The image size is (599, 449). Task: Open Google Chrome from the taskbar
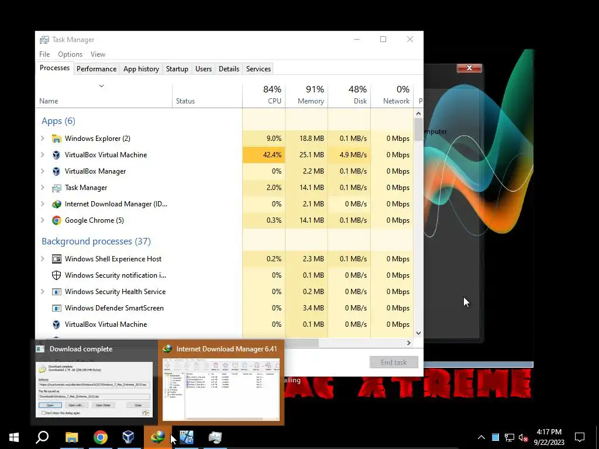tap(101, 437)
